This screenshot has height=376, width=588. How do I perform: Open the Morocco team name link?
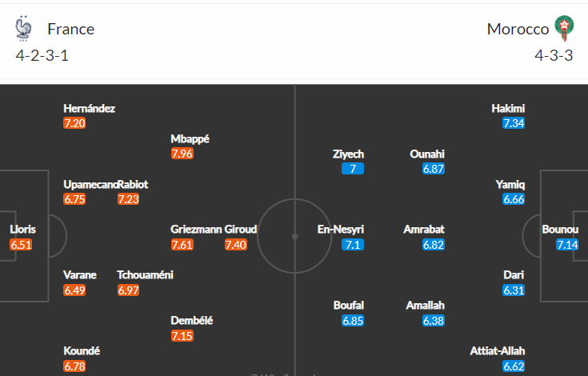point(518,29)
